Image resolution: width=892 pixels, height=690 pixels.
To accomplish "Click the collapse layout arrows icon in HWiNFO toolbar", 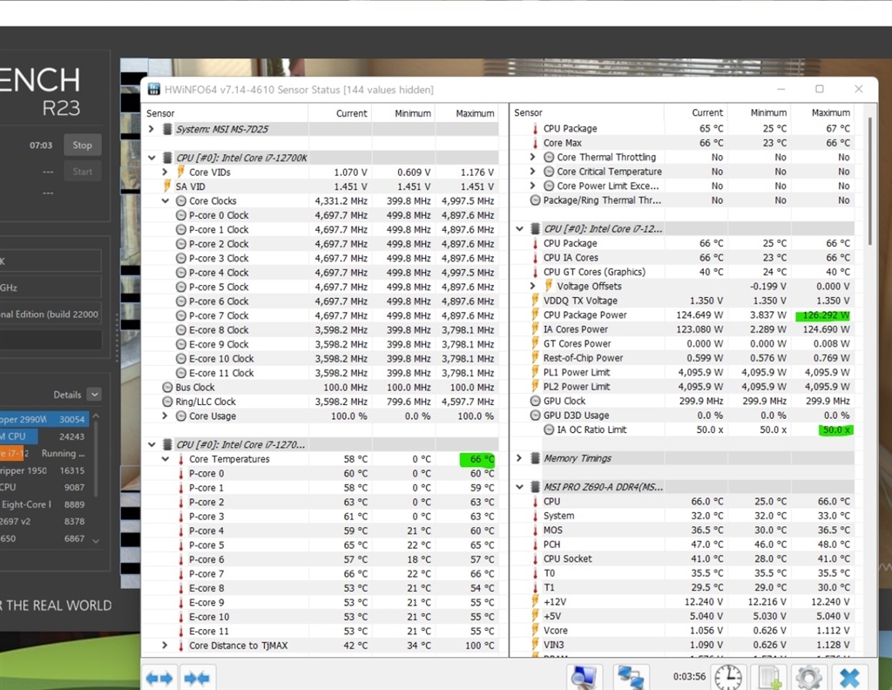I will [x=198, y=678].
